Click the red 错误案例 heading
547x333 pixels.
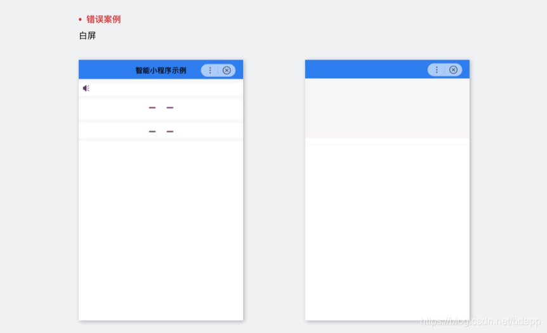(x=103, y=19)
